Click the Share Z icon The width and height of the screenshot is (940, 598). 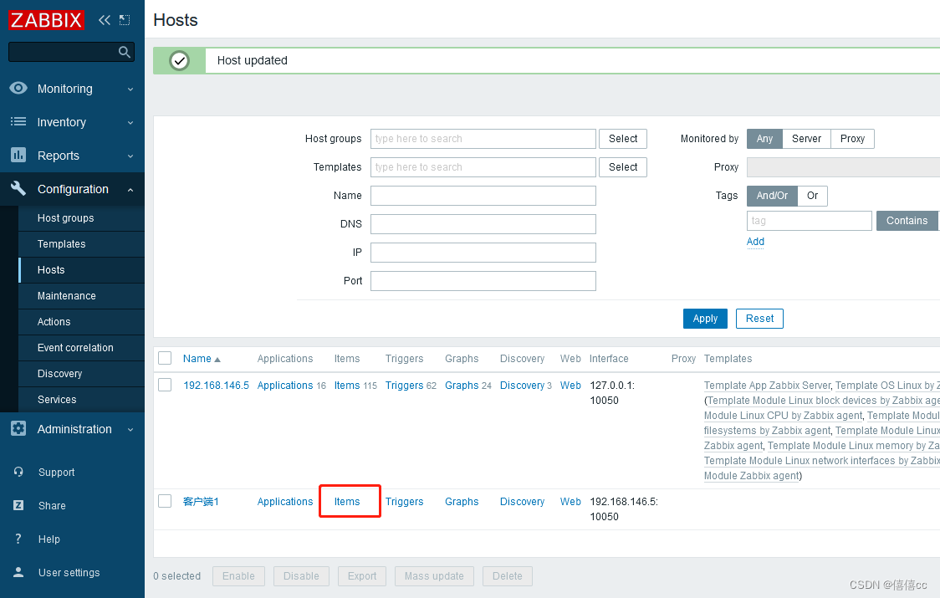coord(18,505)
